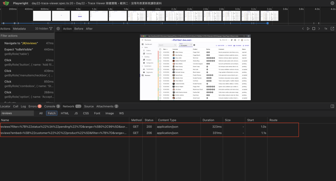Image resolution: width=336 pixels, height=181 pixels.
Task: Open the Console tab
Action: 52,106
